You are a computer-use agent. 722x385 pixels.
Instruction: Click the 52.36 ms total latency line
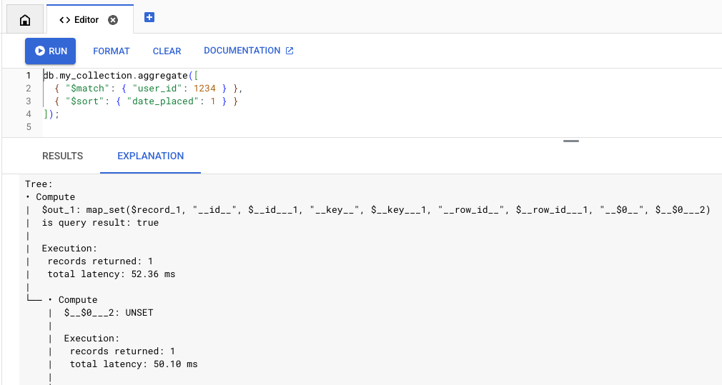(111, 274)
